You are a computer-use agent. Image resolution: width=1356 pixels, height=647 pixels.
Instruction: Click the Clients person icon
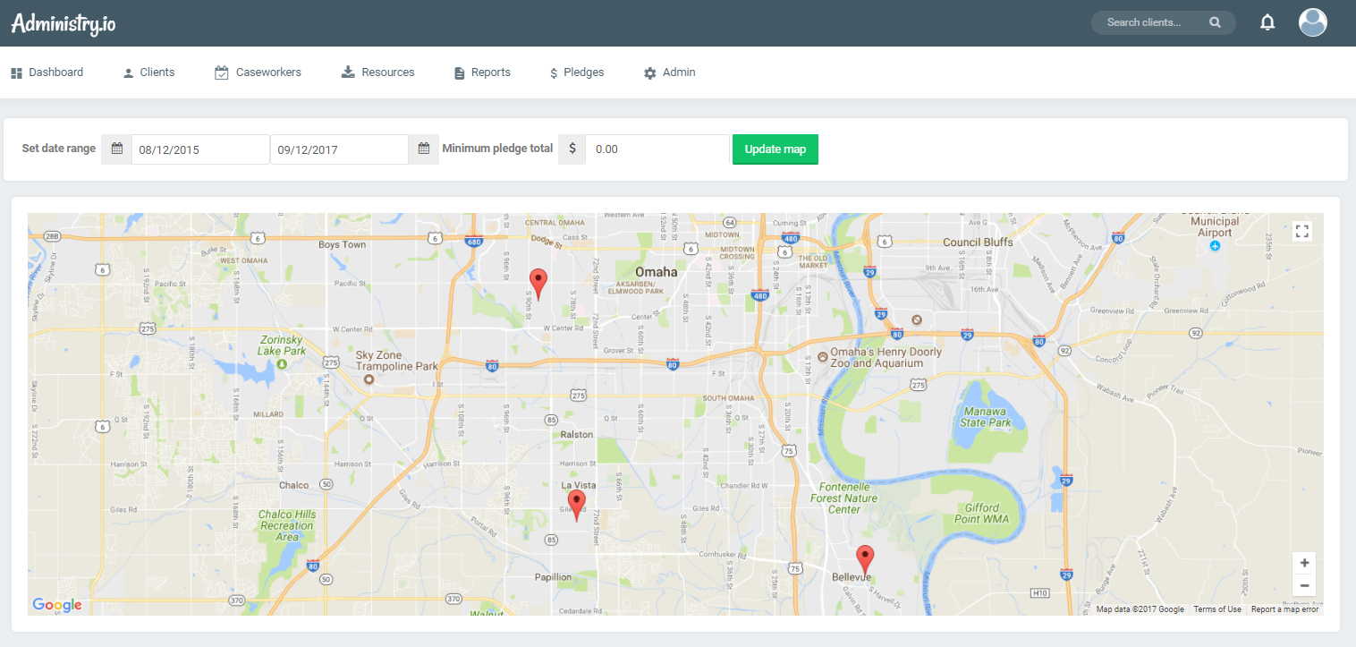pyautogui.click(x=126, y=72)
